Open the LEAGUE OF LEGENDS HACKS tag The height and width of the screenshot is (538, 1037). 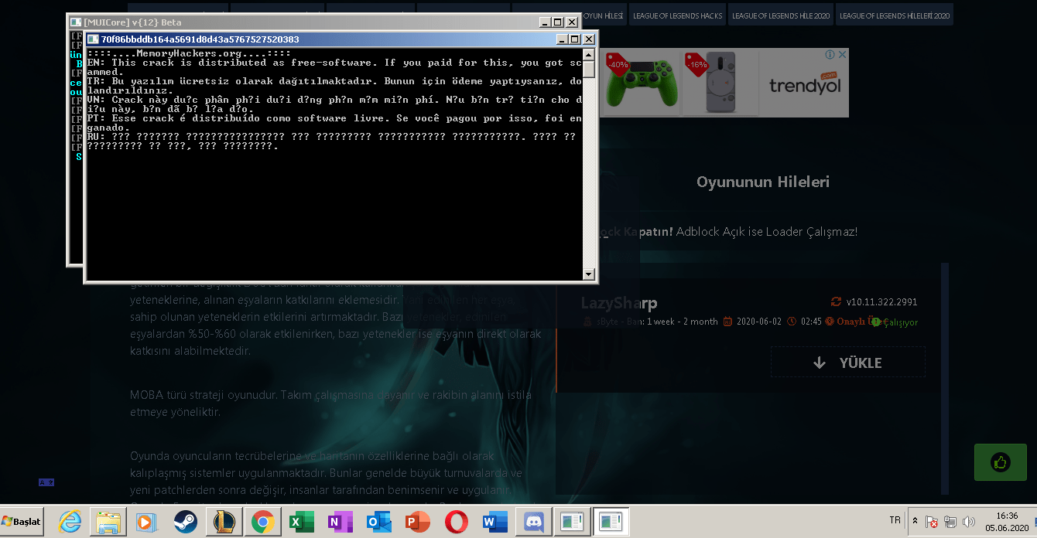click(x=677, y=15)
